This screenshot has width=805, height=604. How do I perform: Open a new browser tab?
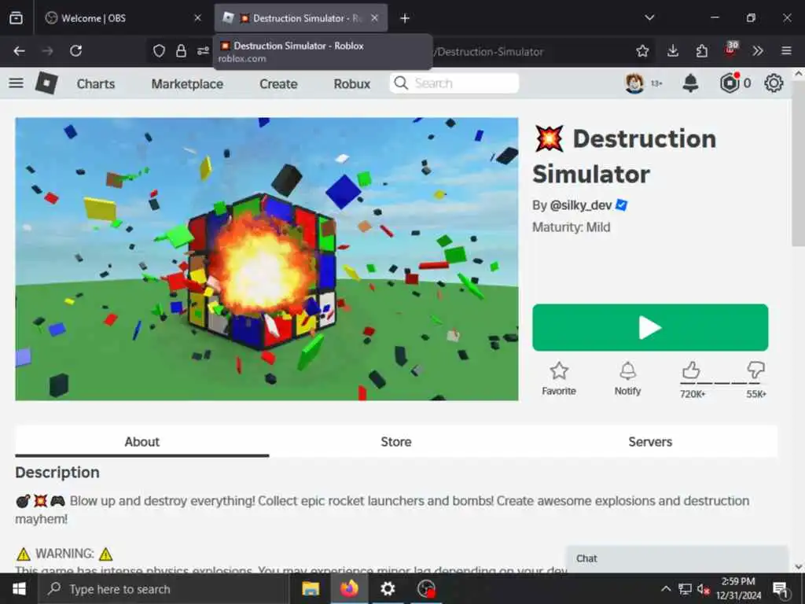tap(405, 18)
